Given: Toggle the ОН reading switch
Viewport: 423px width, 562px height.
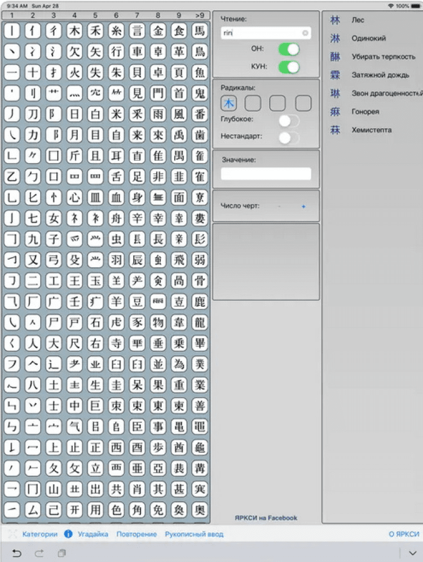Looking at the screenshot, I should (x=289, y=49).
